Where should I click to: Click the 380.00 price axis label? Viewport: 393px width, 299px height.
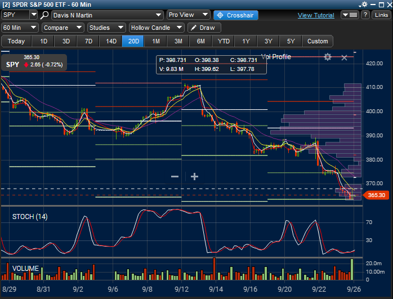[374, 160]
